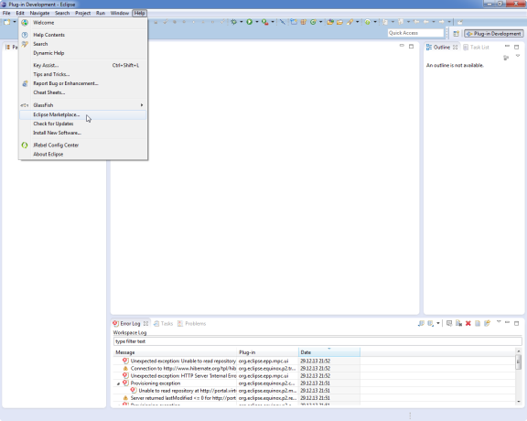
Task: Open the Search toolbar dropdown arrow
Action: pos(357,22)
